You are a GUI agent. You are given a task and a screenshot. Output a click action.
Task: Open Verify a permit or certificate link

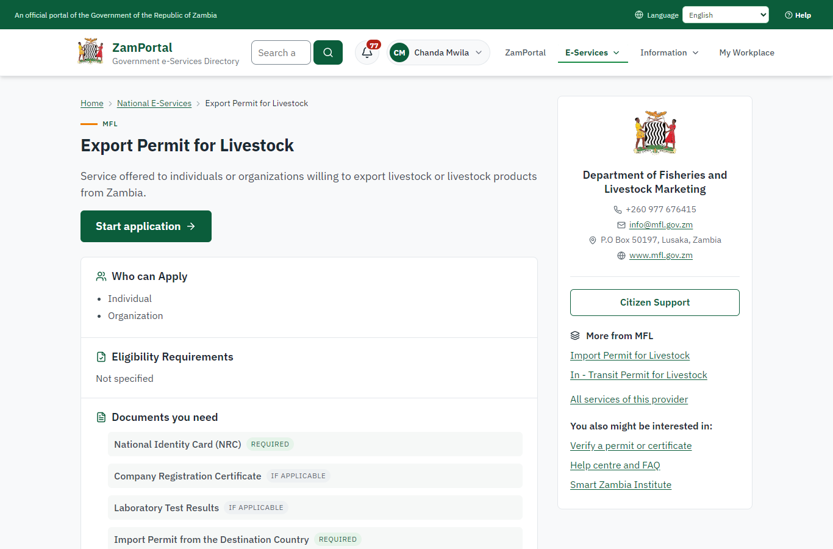pyautogui.click(x=631, y=446)
